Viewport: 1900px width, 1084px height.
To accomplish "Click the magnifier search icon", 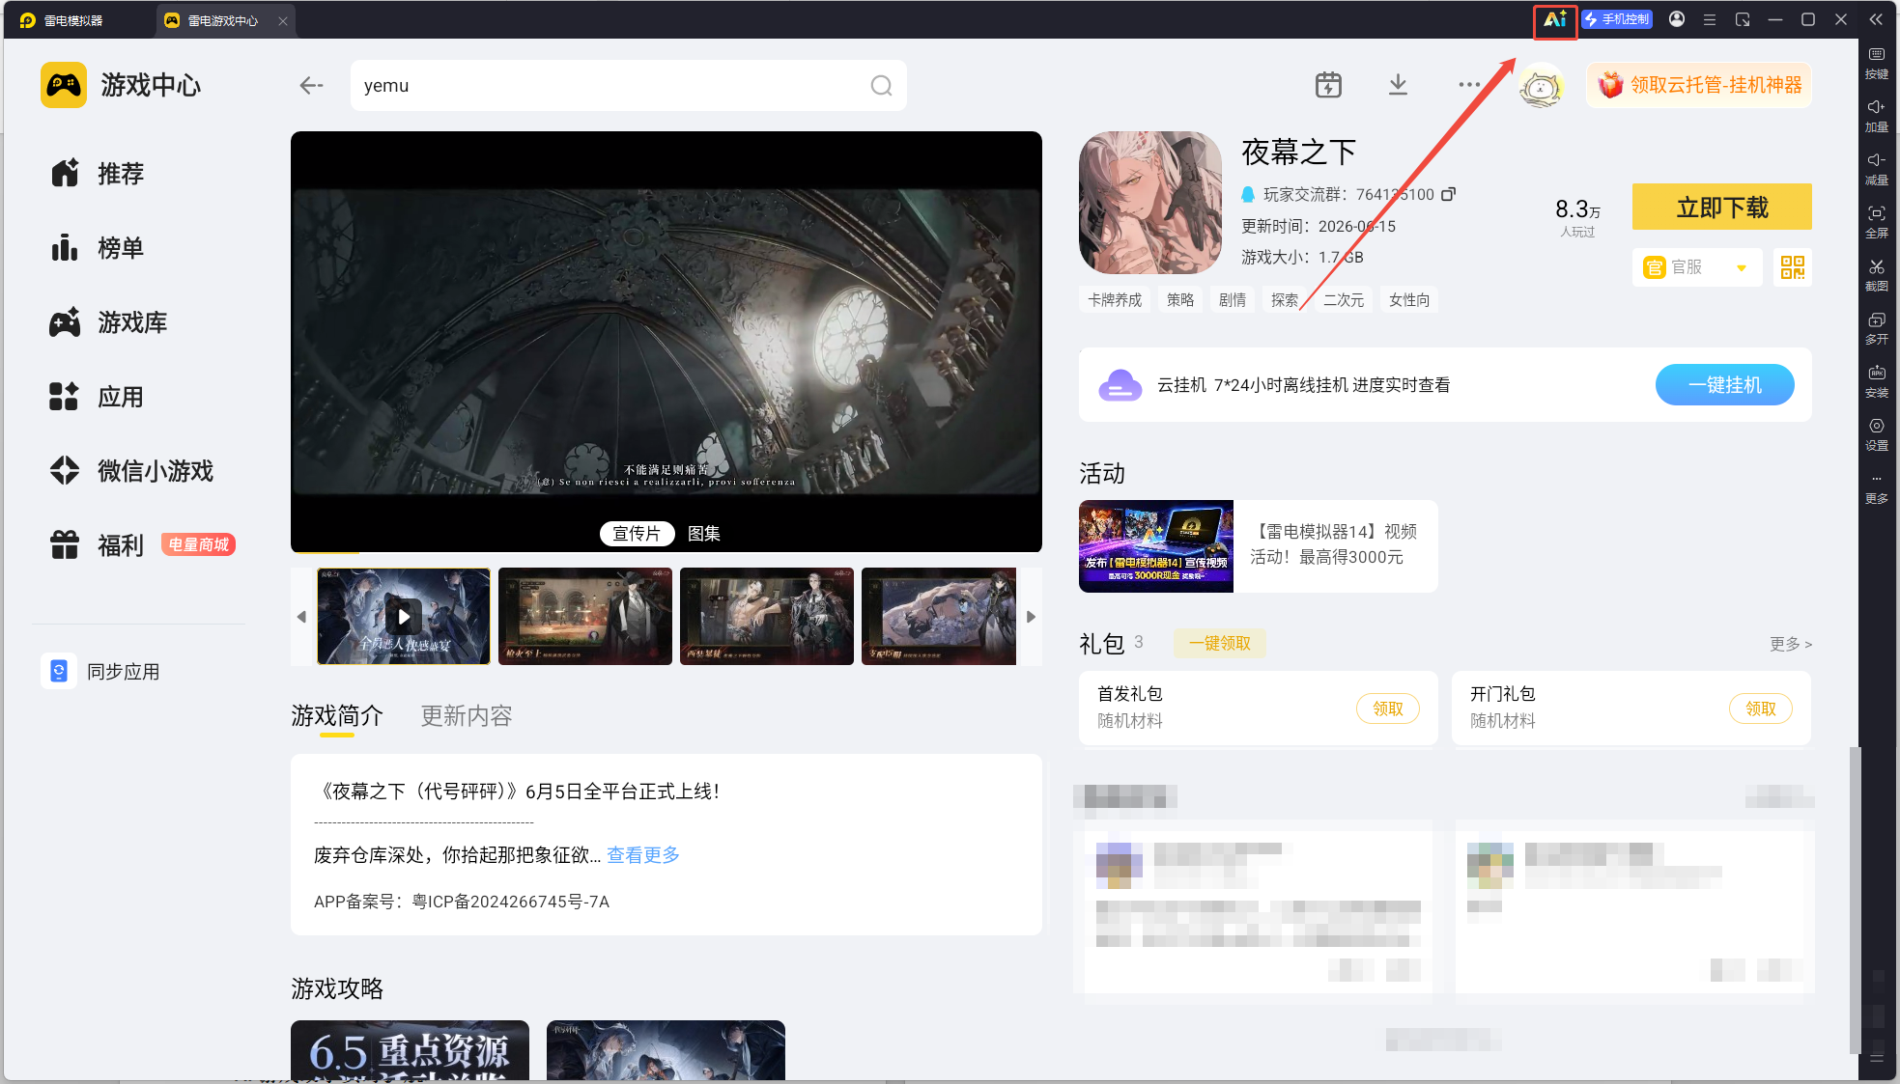I will coord(881,85).
